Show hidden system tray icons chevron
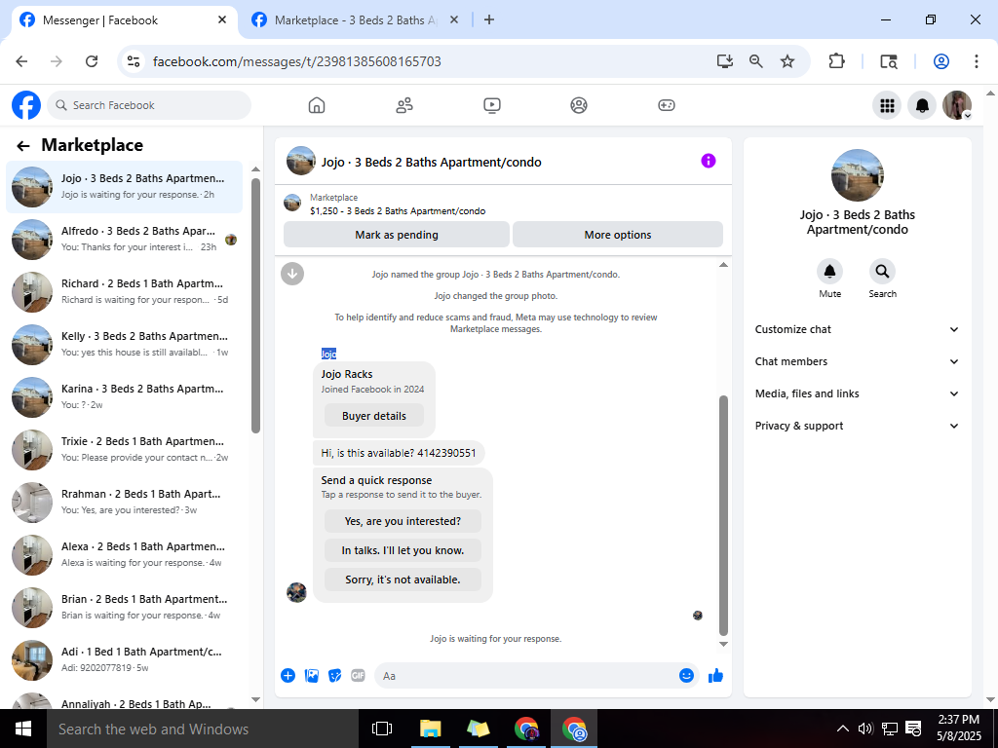The height and width of the screenshot is (748, 998). click(842, 729)
